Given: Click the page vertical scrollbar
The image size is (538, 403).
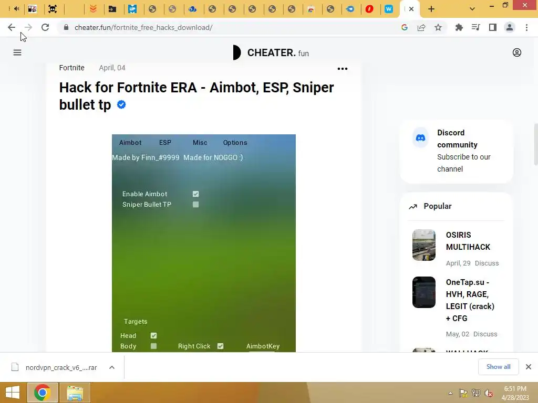Looking at the screenshot, I should point(535,144).
